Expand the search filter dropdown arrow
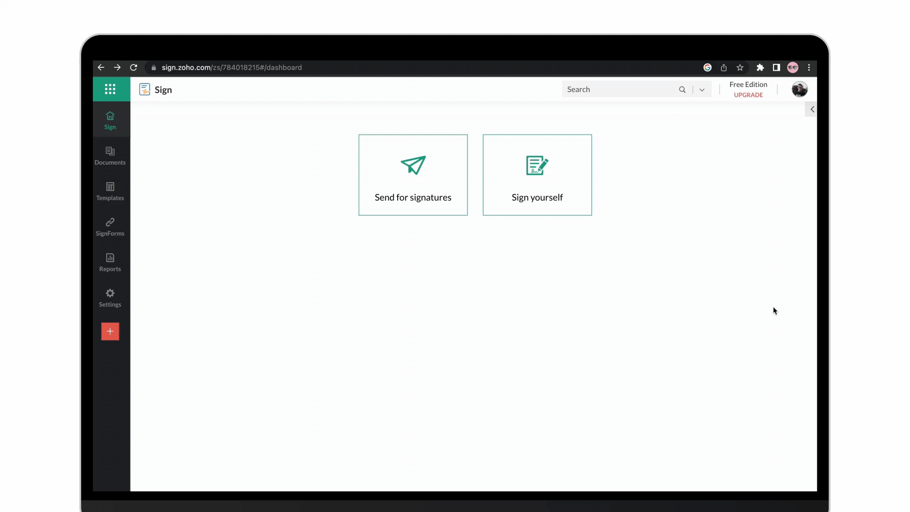This screenshot has width=910, height=512. (702, 90)
